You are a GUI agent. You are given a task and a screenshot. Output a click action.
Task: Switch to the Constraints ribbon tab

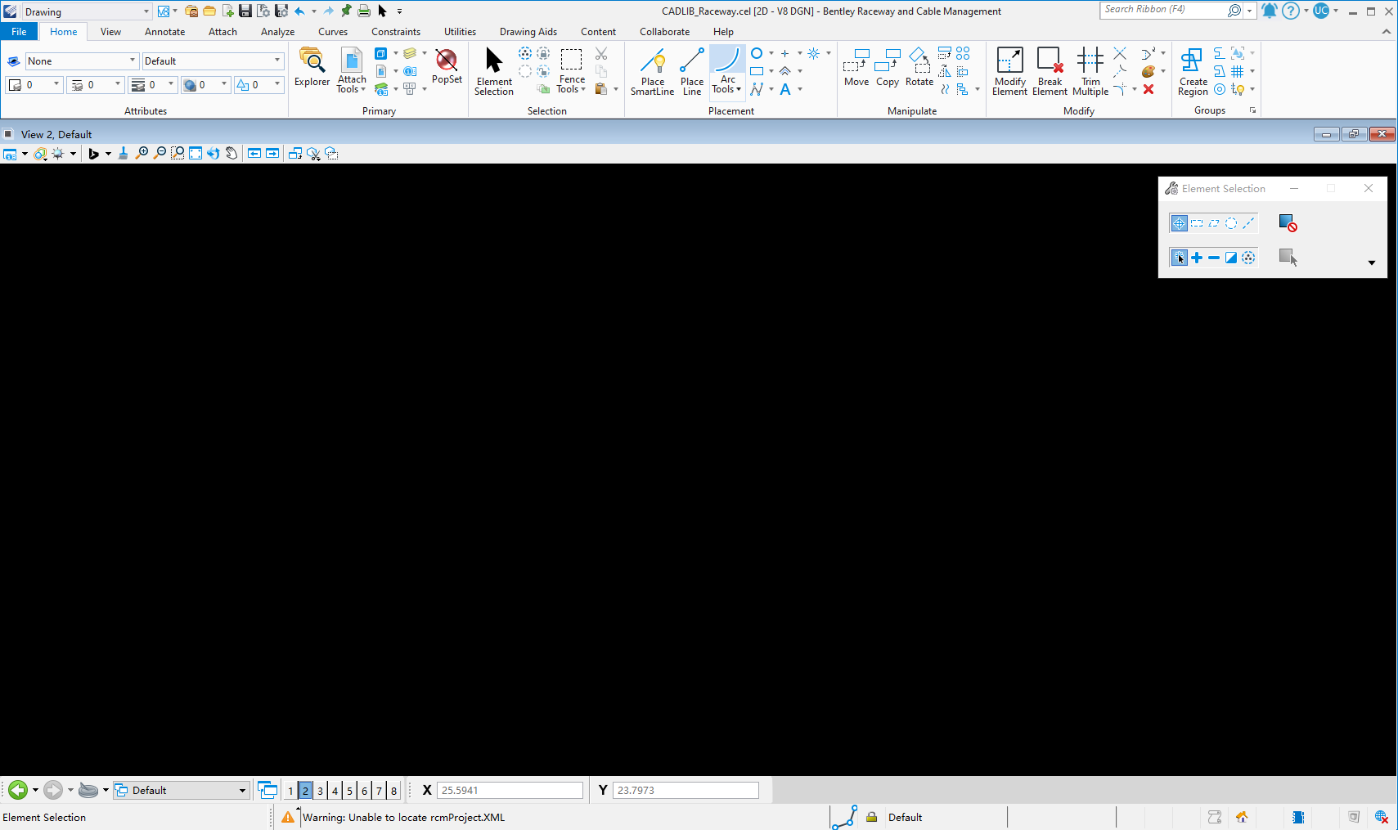[x=396, y=32]
